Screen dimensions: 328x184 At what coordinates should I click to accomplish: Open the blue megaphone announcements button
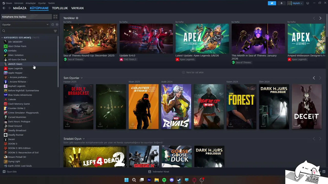pyautogui.click(x=272, y=3)
